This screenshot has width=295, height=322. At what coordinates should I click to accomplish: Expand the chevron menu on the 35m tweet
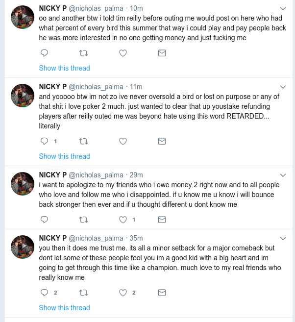[283, 238]
